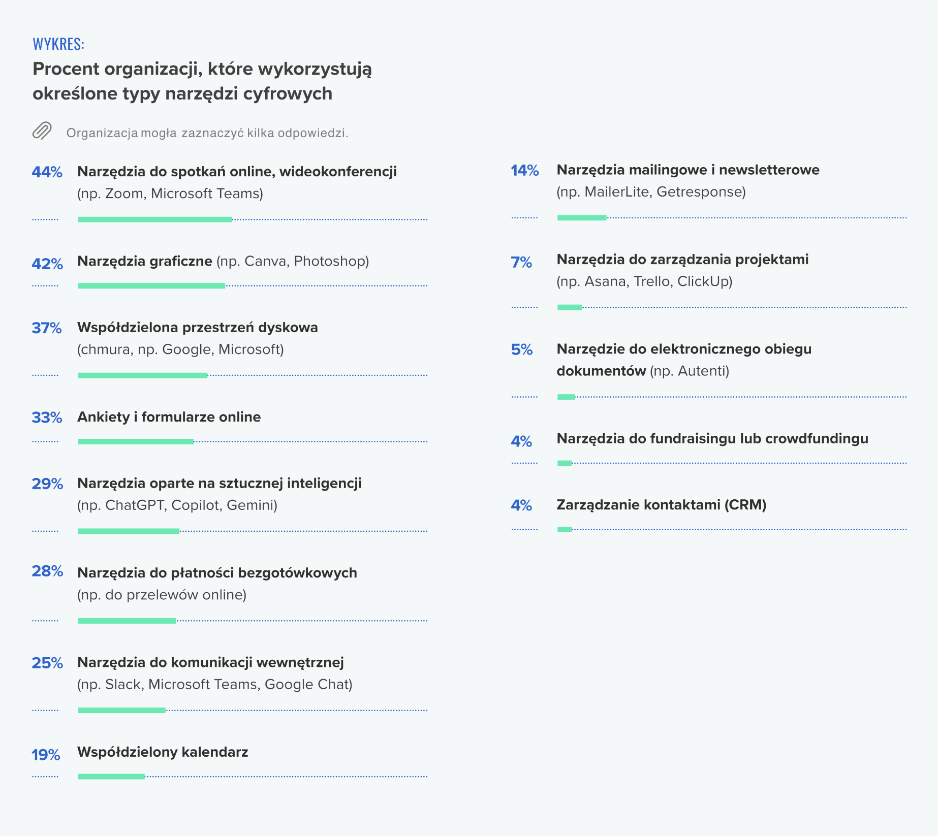Click the green bar for Współdzielona przestrzeń dyskowa
The width and height of the screenshot is (938, 836).
pyautogui.click(x=143, y=375)
